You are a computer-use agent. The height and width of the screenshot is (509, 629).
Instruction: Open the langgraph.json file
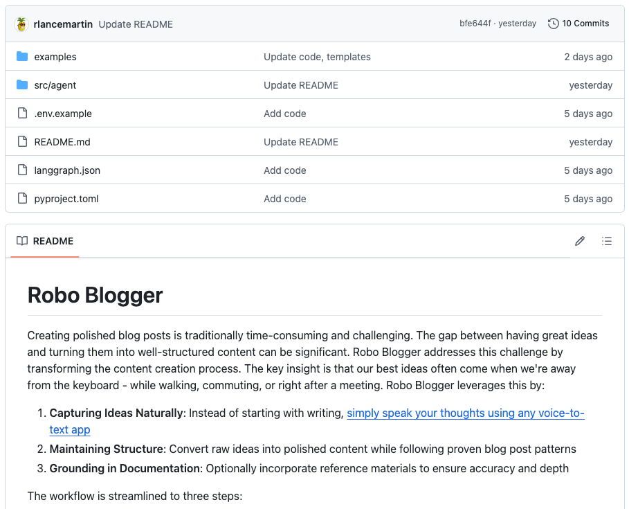[67, 170]
